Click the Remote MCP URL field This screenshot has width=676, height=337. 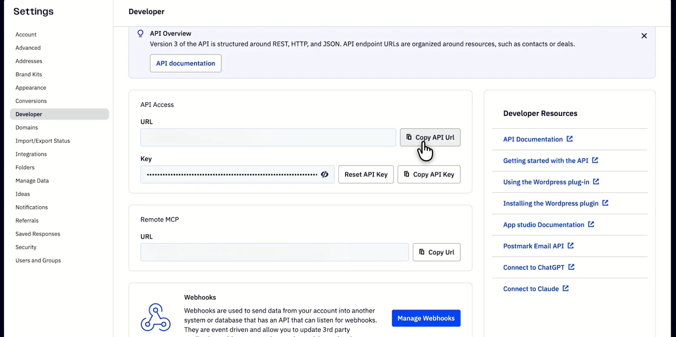point(274,252)
